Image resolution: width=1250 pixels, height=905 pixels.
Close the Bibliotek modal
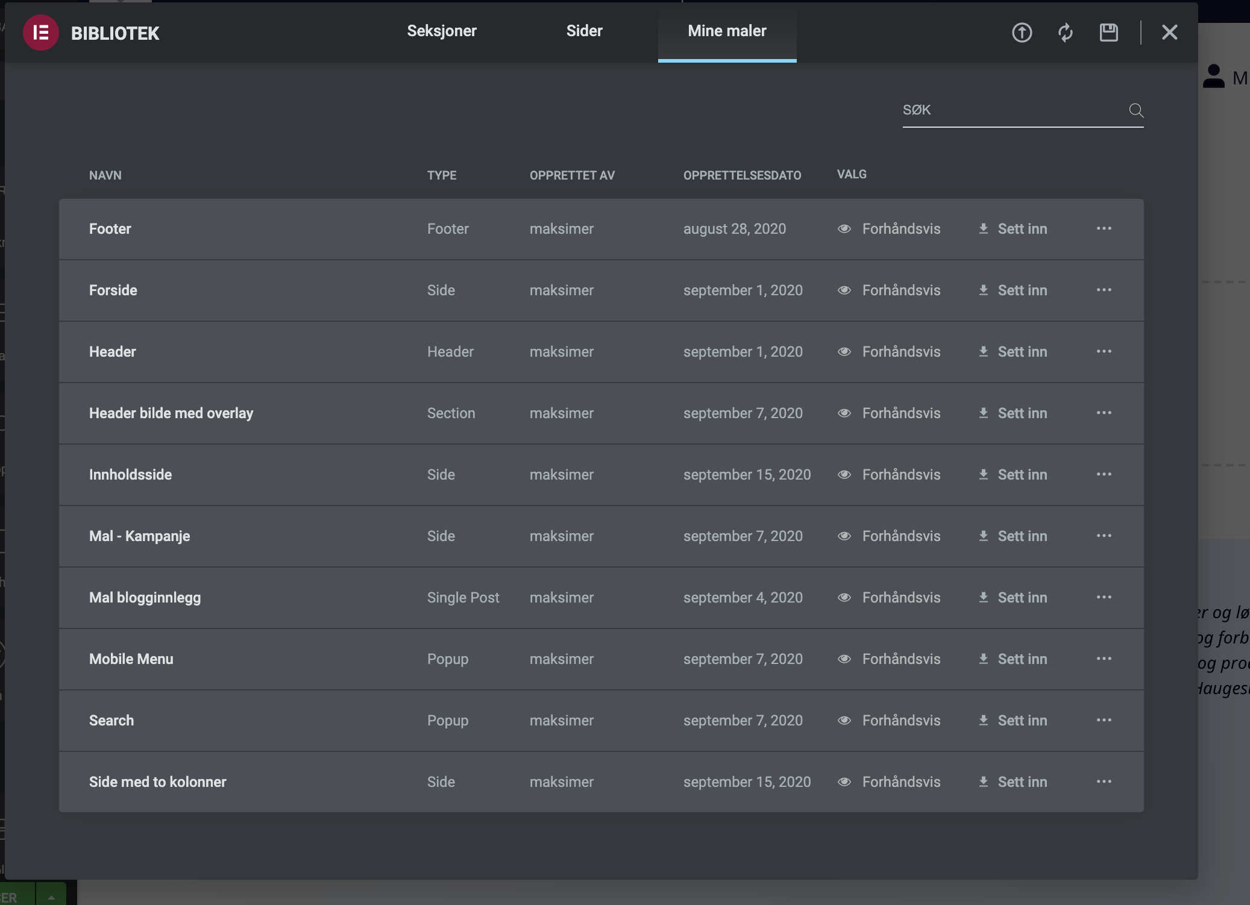coord(1170,33)
